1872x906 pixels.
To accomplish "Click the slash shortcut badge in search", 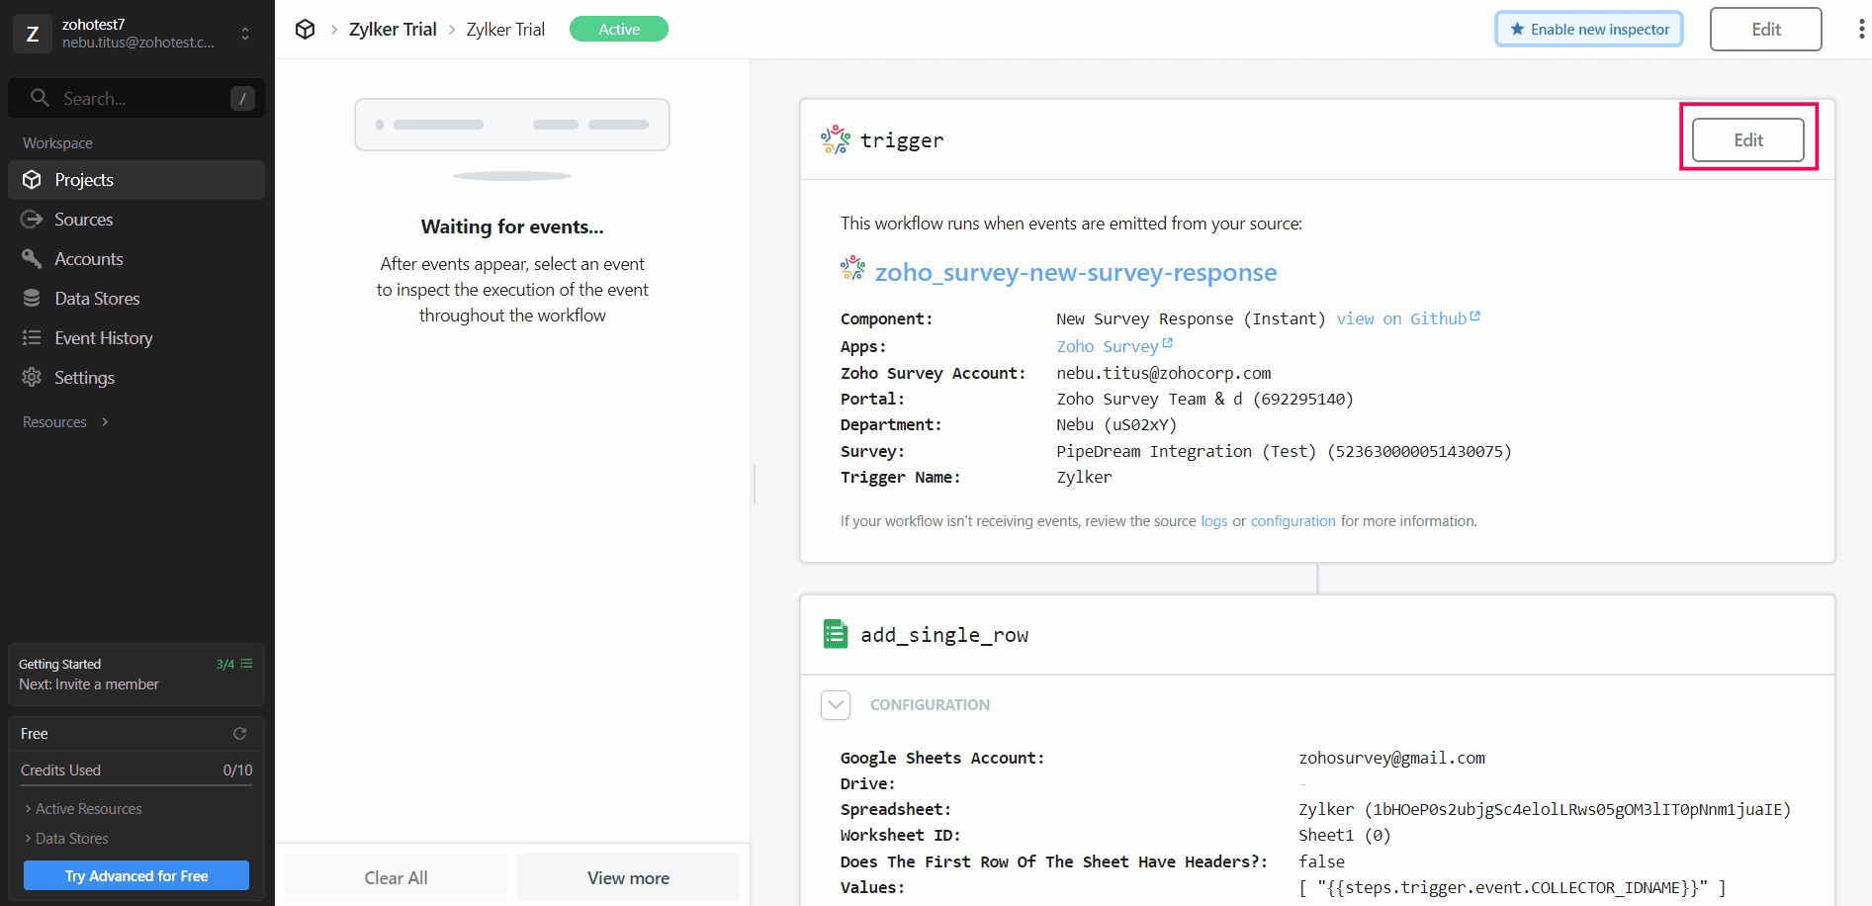I will (x=242, y=98).
